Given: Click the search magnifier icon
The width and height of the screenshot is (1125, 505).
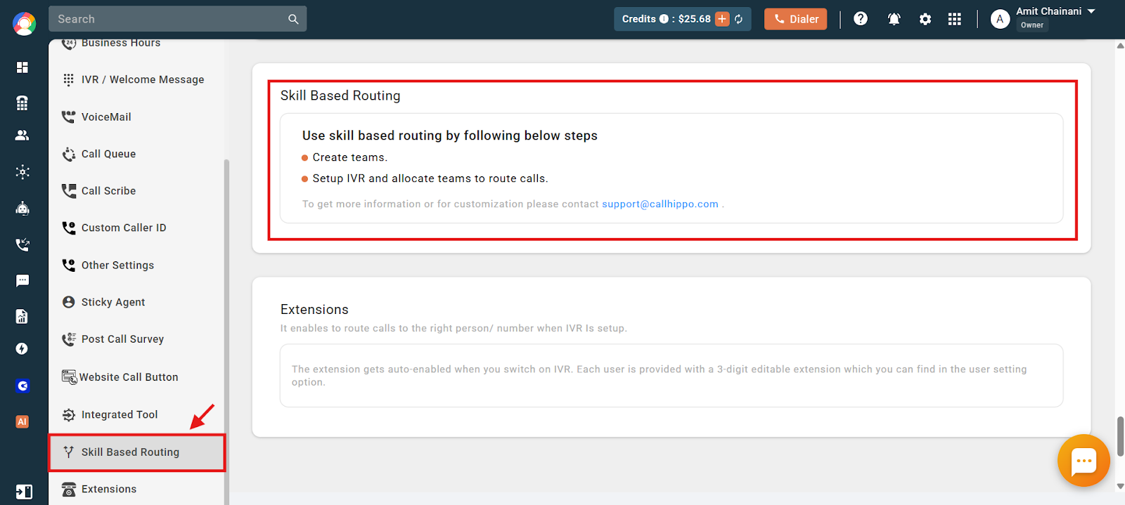Looking at the screenshot, I should point(293,19).
